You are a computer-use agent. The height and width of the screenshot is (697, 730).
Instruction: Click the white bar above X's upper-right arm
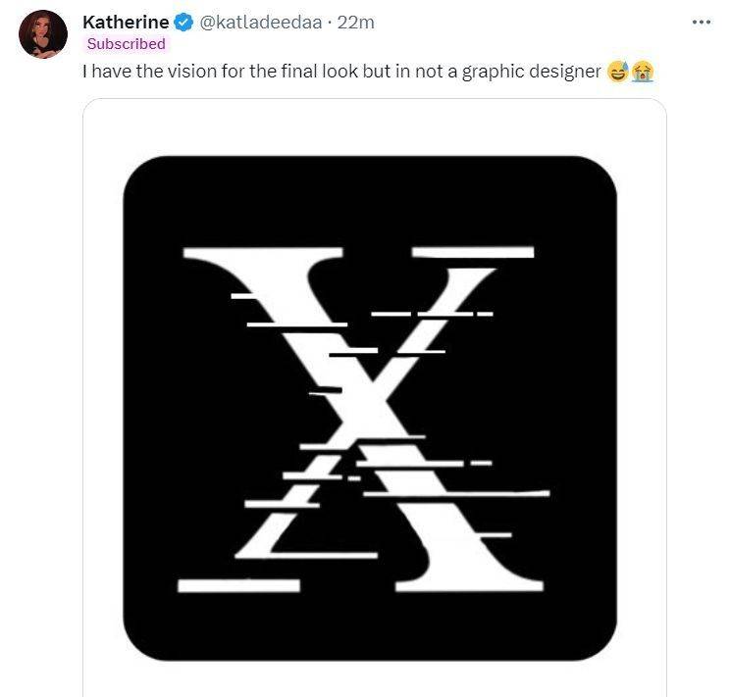click(x=473, y=252)
